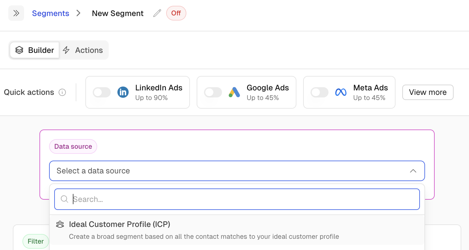Click the ICP people group icon
Viewport: 469px width, 250px height.
60,224
